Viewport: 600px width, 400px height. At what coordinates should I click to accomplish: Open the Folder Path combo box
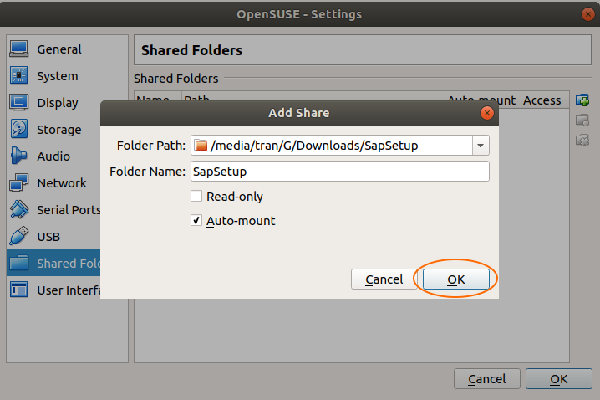[x=340, y=146]
